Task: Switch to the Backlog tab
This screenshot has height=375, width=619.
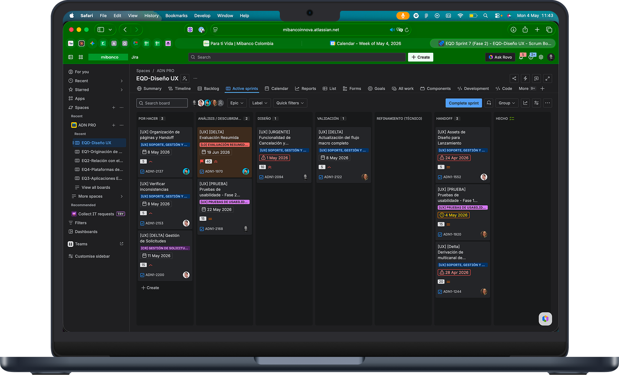Action: [x=208, y=88]
